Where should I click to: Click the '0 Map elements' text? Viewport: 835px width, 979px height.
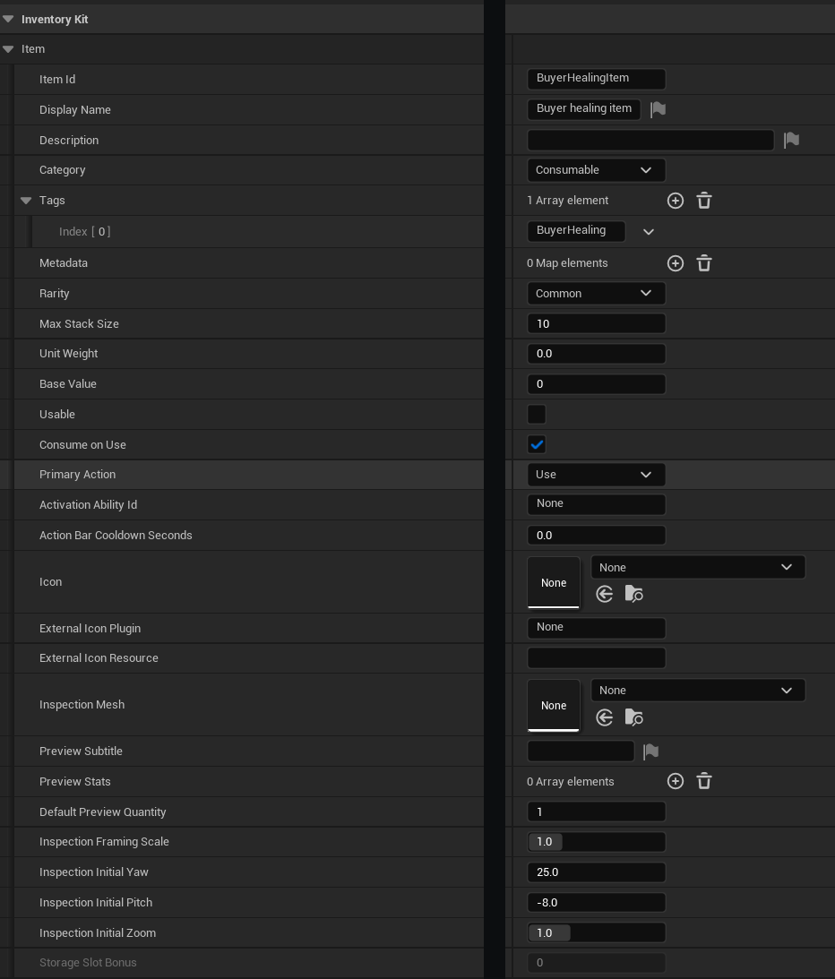[x=567, y=263]
